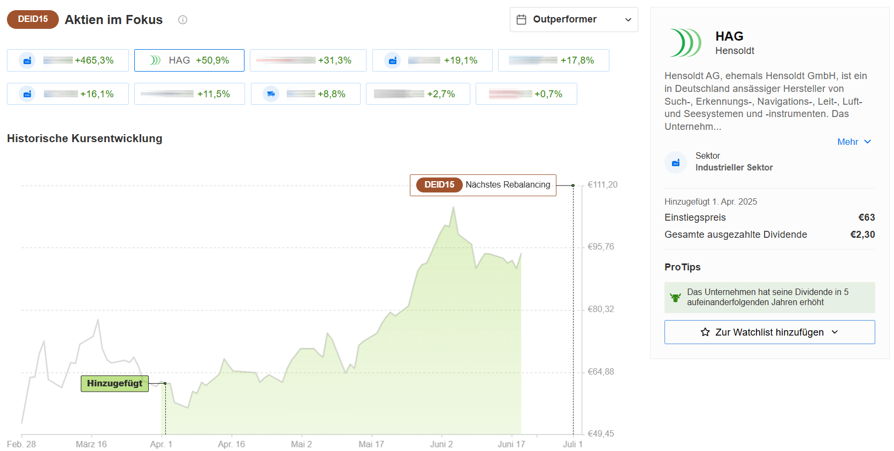Select the +0,7% stock chip
Viewport: 894px width, 451px height.
pyautogui.click(x=526, y=94)
